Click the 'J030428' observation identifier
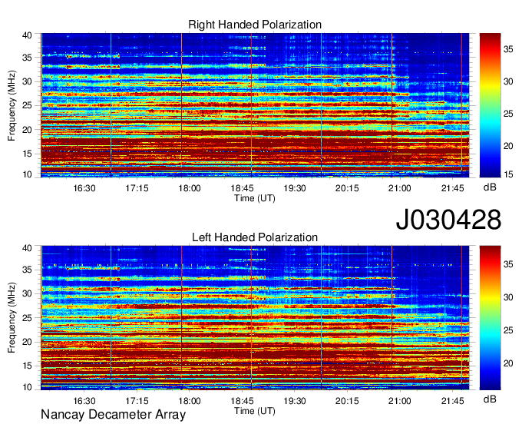Image resolution: width=522 pixels, height=424 pixels. [448, 219]
